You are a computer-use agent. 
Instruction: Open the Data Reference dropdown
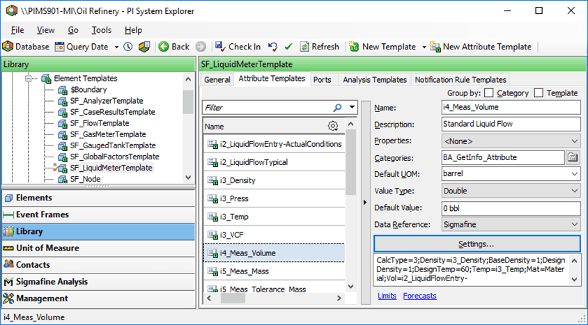point(511,225)
